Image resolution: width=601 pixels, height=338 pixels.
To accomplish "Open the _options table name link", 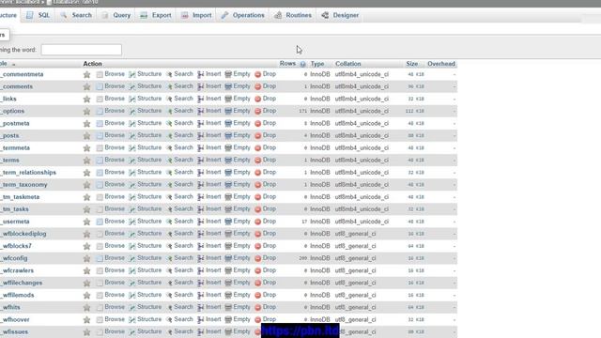I will (x=12, y=111).
